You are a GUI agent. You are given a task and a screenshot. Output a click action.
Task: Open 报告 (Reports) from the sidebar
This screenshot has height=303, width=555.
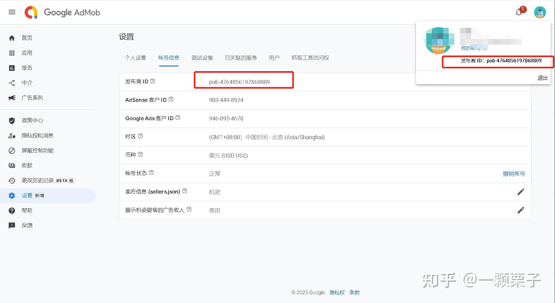tap(27, 68)
